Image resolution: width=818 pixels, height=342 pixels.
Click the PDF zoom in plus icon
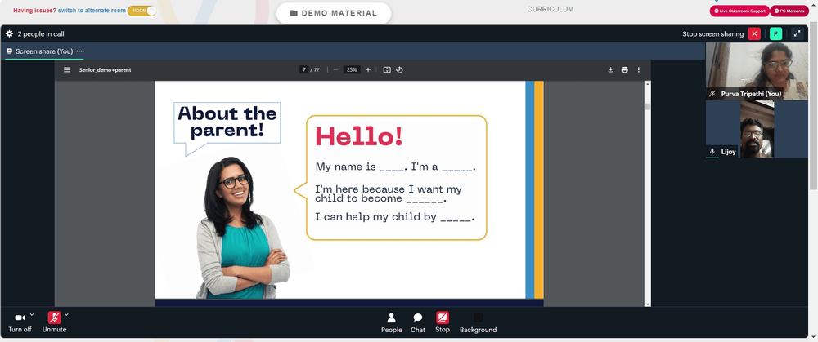coord(368,69)
